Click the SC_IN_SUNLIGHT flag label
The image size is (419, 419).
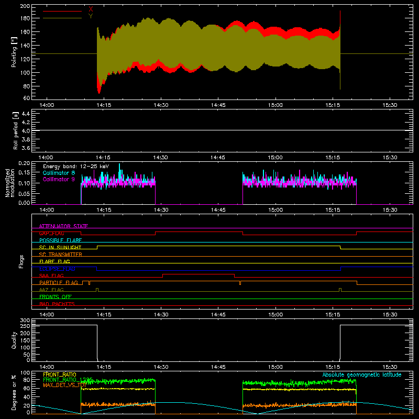tap(60, 247)
